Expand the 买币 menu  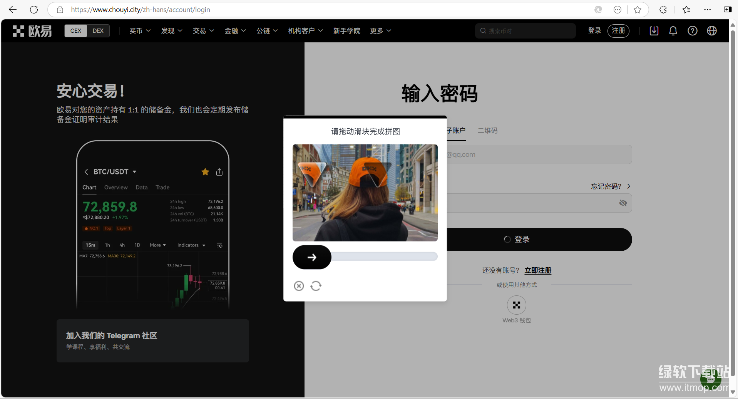pyautogui.click(x=140, y=31)
